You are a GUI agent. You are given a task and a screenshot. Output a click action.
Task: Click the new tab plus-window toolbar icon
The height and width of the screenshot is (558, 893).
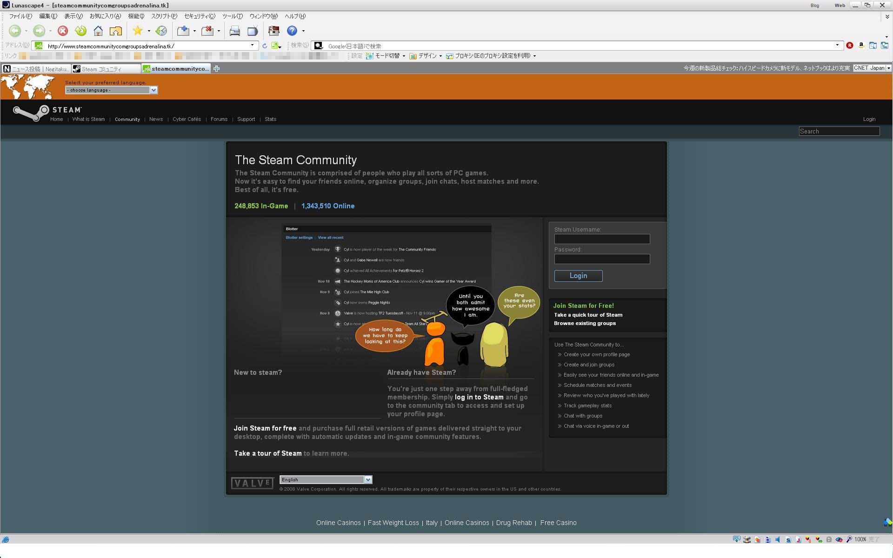click(x=183, y=31)
